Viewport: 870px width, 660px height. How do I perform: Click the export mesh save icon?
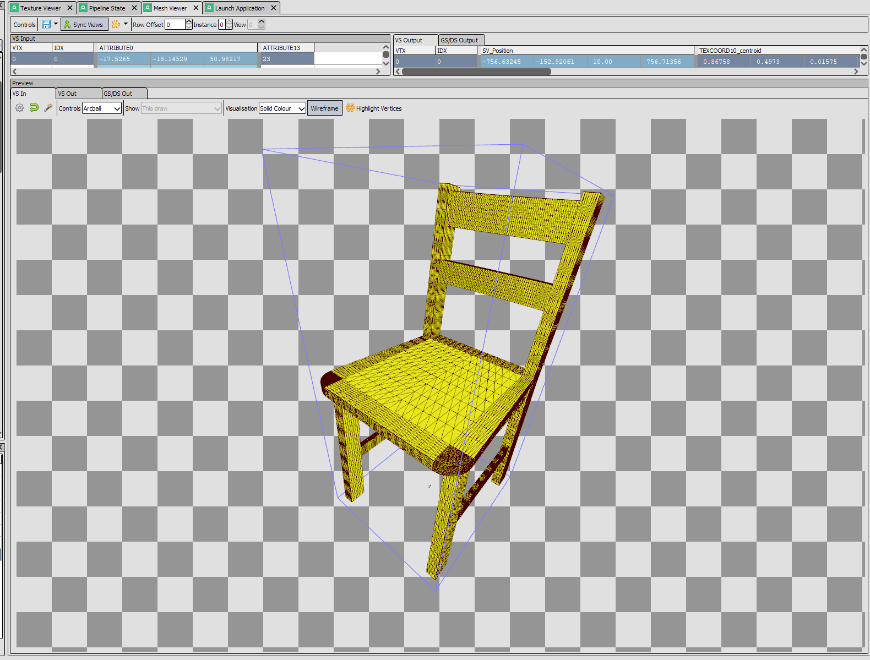(x=46, y=24)
